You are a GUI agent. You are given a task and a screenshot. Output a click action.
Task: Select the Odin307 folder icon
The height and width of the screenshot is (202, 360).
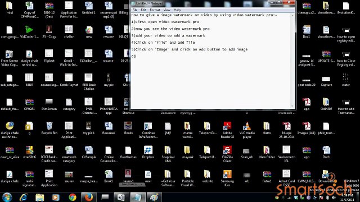click(x=326, y=104)
